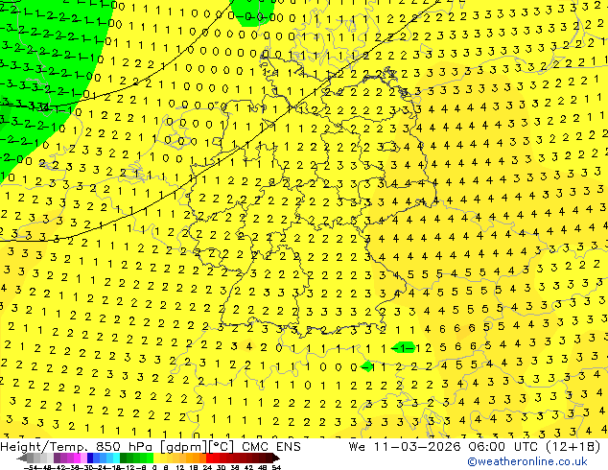Click the '[°C]' unit label
Image resolution: width=608 pixels, height=470 pixels.
(x=221, y=447)
